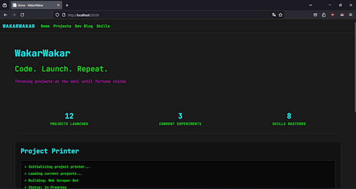Go back one page
This screenshot has width=356, height=189.
[5, 15]
